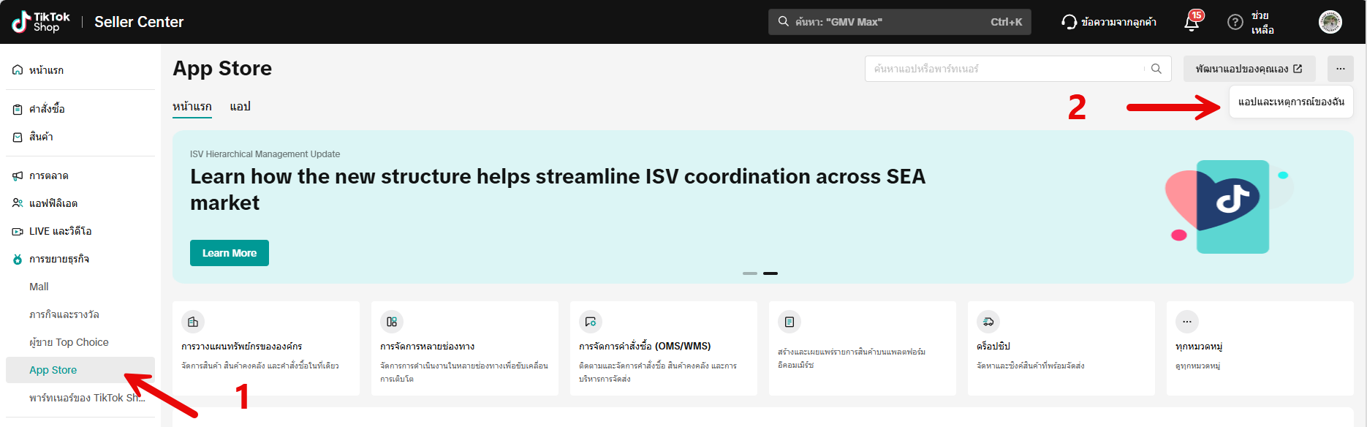
Task: Expand การขยายธุรกิจ section in sidebar
Action: tap(58, 259)
